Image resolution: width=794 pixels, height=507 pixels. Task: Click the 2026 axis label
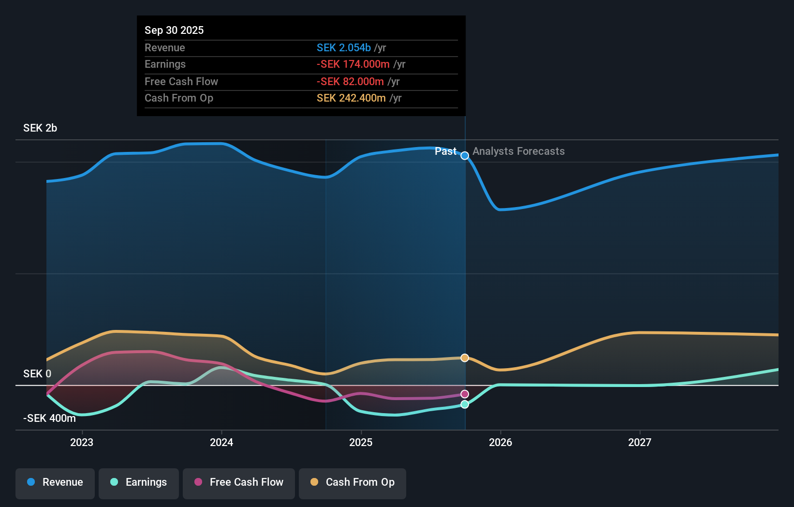[501, 442]
